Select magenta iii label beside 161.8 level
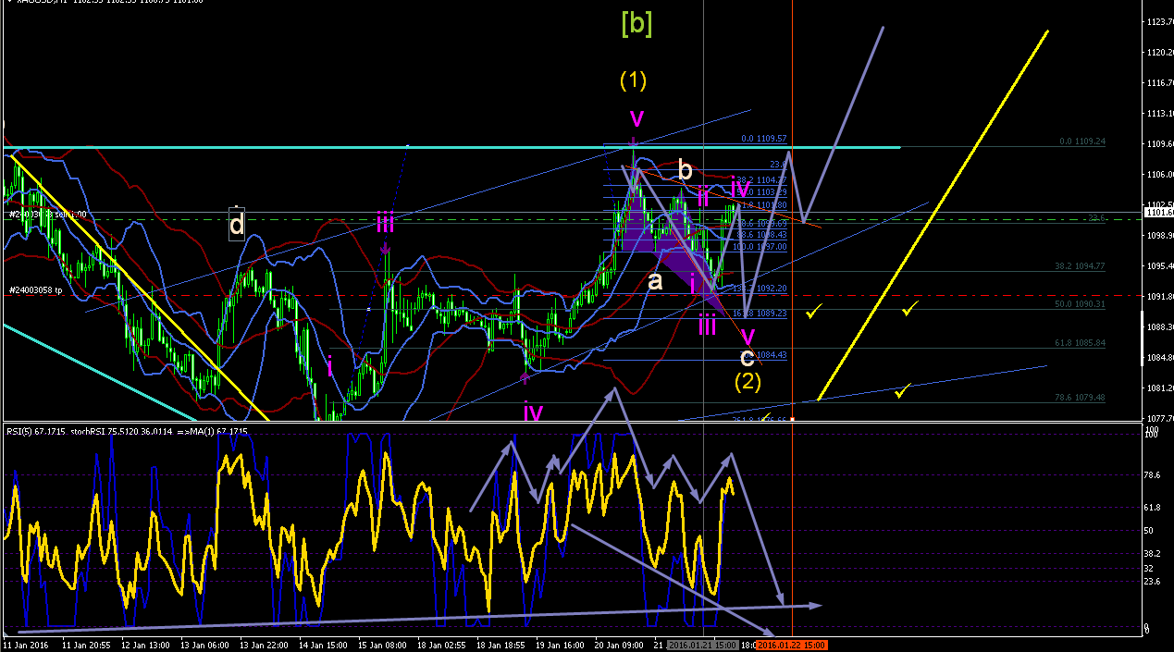Image resolution: width=1174 pixels, height=652 pixels. [x=707, y=324]
